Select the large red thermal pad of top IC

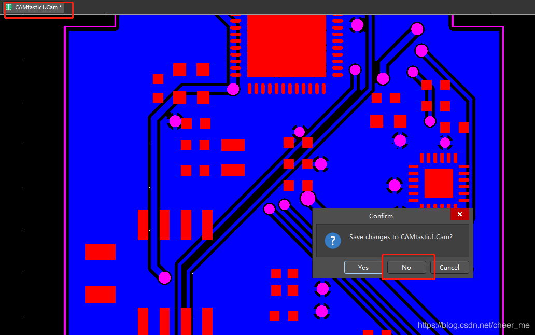click(x=286, y=46)
